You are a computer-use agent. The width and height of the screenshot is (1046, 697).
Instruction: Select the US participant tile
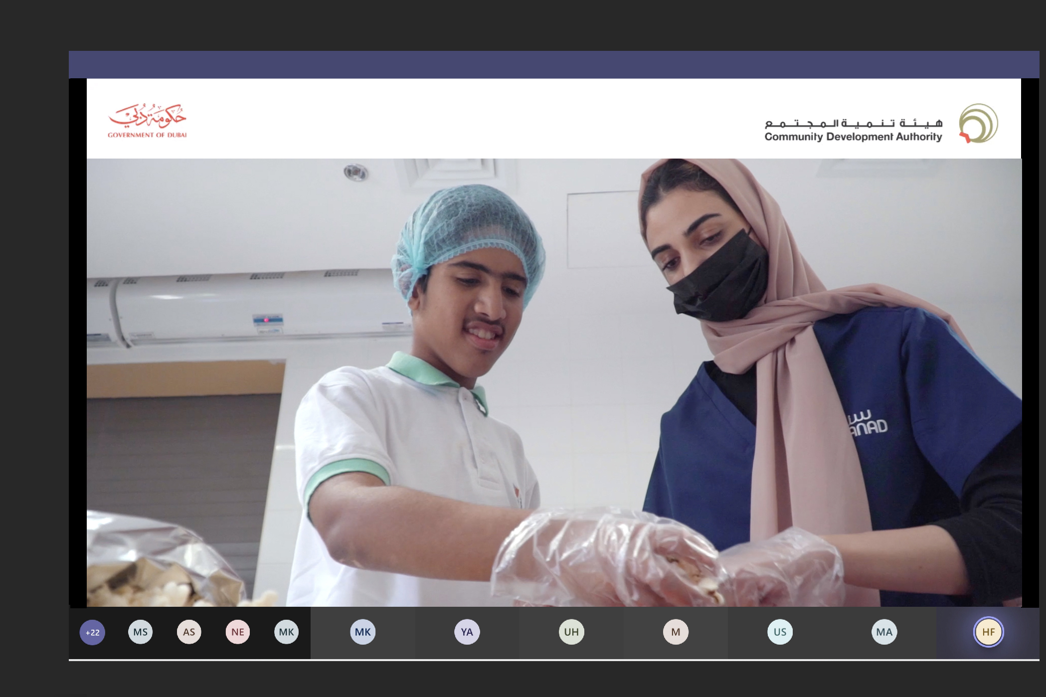click(x=780, y=632)
